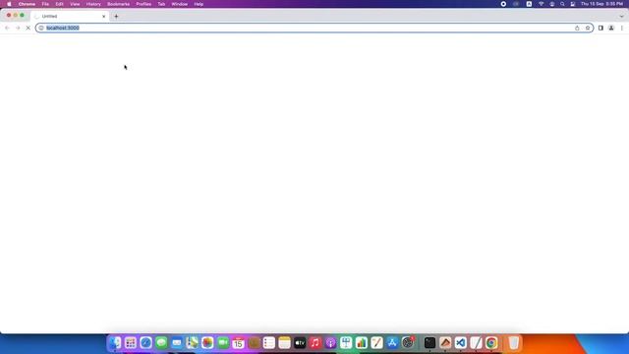The height and width of the screenshot is (354, 629).
Task: Launch Safari from the dock
Action: pyautogui.click(x=146, y=343)
